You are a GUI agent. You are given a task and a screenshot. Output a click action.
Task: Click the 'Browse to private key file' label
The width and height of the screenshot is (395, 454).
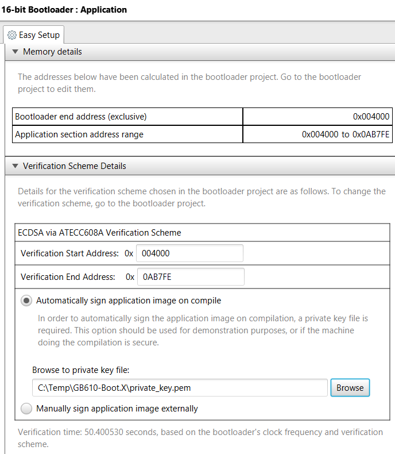click(x=80, y=370)
